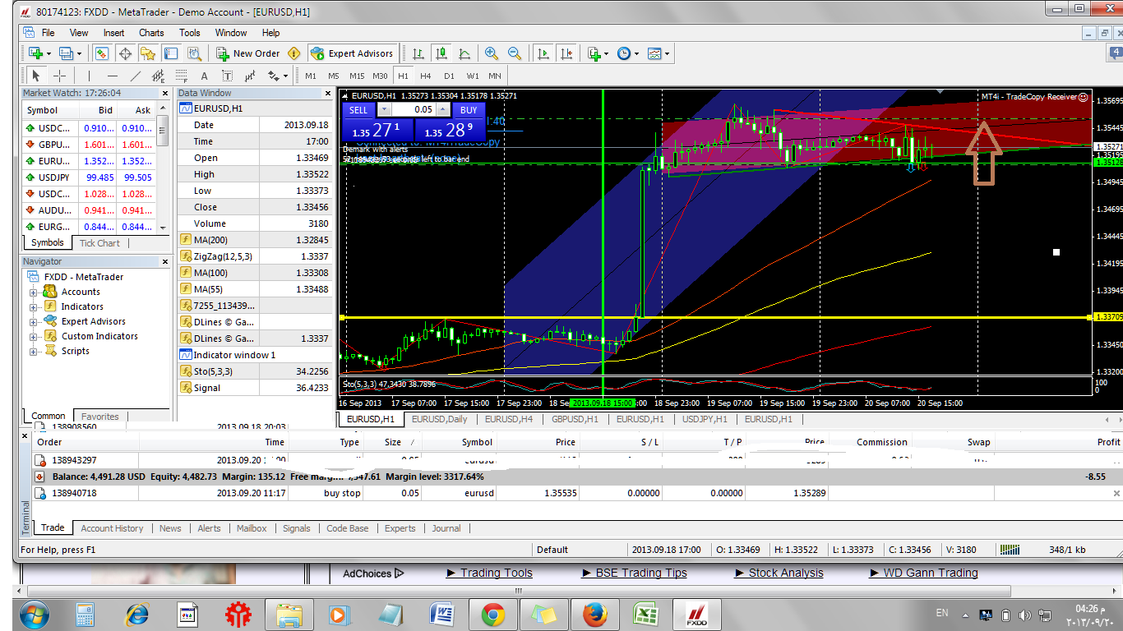Expand the Accounts tree node
Screen dimensions: 1123x631
34,292
